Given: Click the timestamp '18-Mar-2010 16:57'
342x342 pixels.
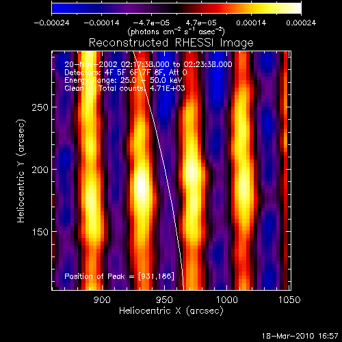Looking at the screenshot, I should (x=300, y=336).
